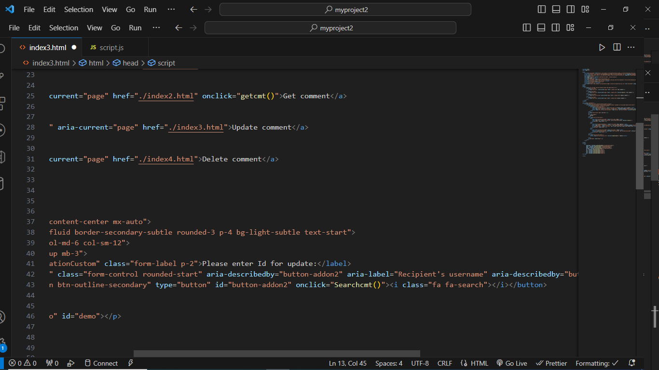The height and width of the screenshot is (370, 659).
Task: Click inside the code minimap preview
Action: pos(608,112)
